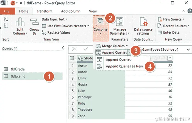
Task: Click smiley feedback icon in title bar
Action: click(13, 3)
